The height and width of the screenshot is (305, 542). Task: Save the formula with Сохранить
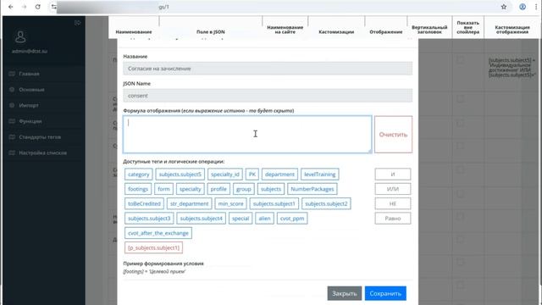385,294
